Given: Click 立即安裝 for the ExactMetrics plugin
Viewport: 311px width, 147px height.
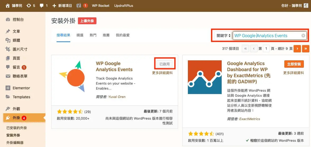Looking at the screenshot, I should (294, 64).
